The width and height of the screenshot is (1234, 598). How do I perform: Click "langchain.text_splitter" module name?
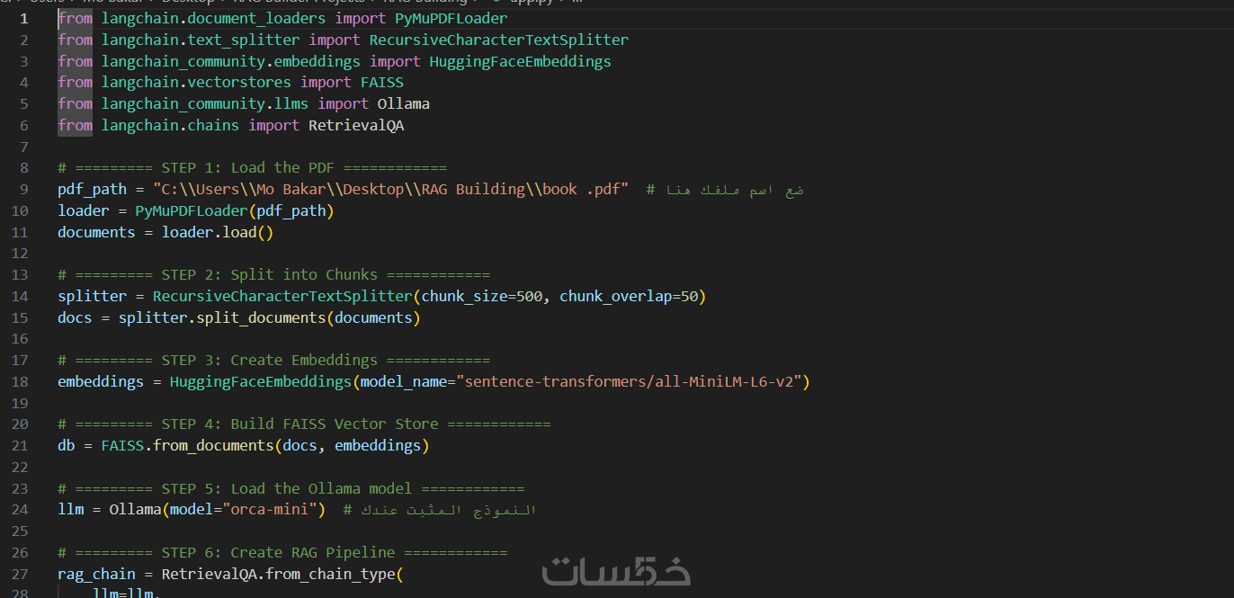(x=200, y=40)
